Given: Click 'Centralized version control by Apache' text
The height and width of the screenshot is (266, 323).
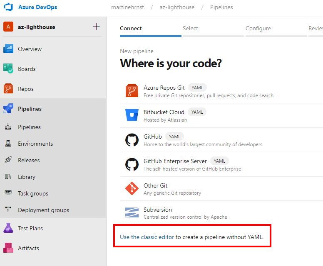Looking at the screenshot, I should click(x=185, y=217).
